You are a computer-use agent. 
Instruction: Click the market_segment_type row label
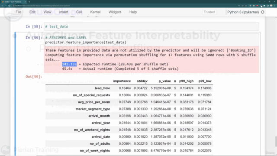93,109
